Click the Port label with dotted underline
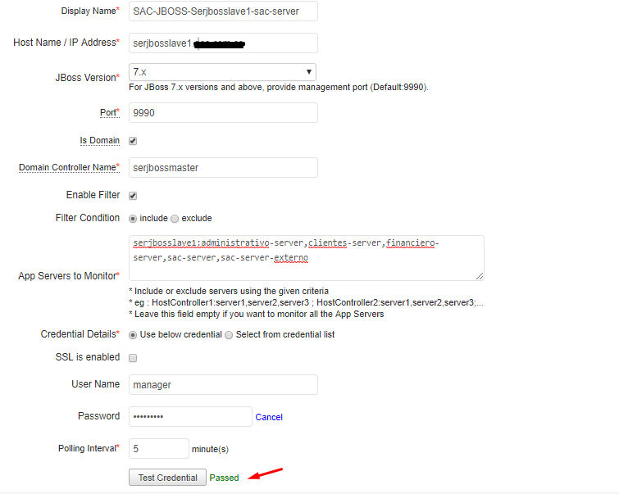This screenshot has width=619, height=494. coord(109,113)
